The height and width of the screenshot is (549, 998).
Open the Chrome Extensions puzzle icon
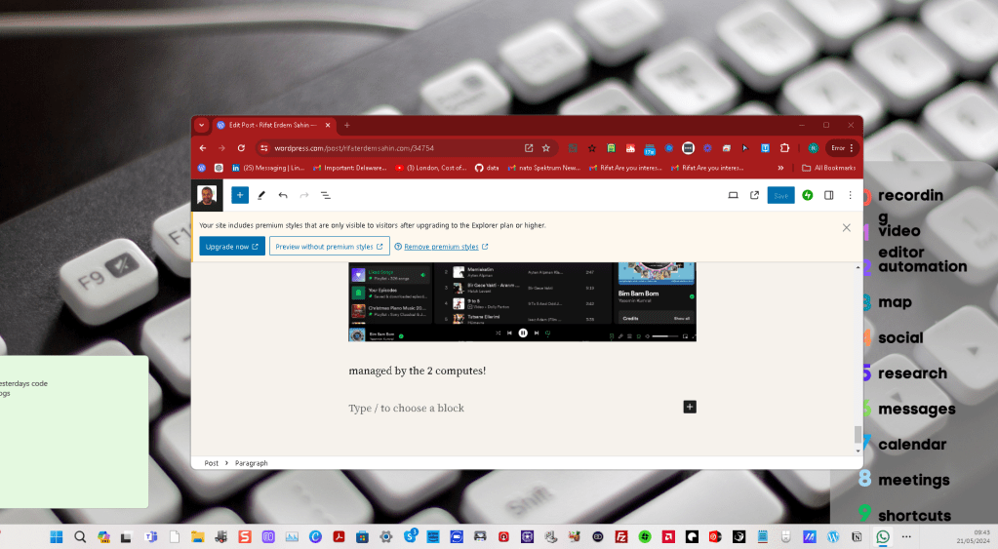784,148
